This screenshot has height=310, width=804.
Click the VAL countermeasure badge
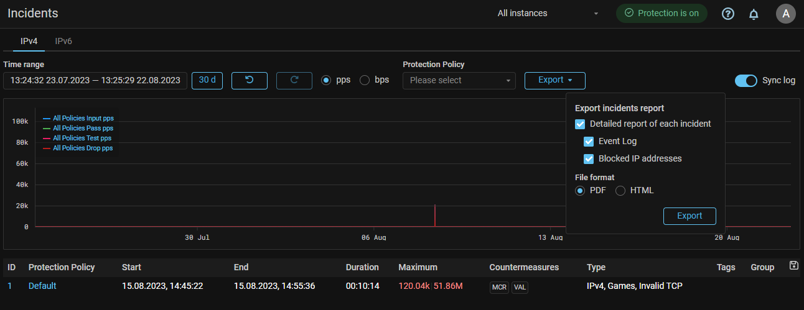[520, 286]
